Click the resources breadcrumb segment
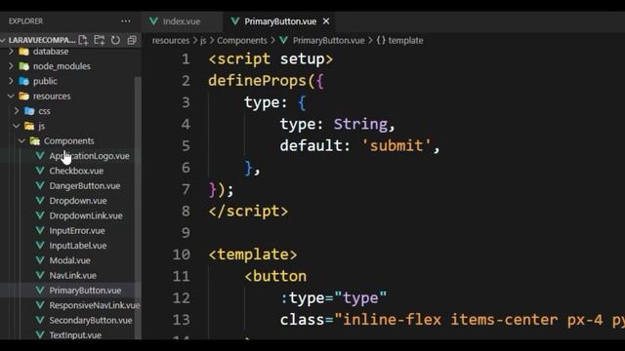Screen dimensions: 625x351 [171, 40]
